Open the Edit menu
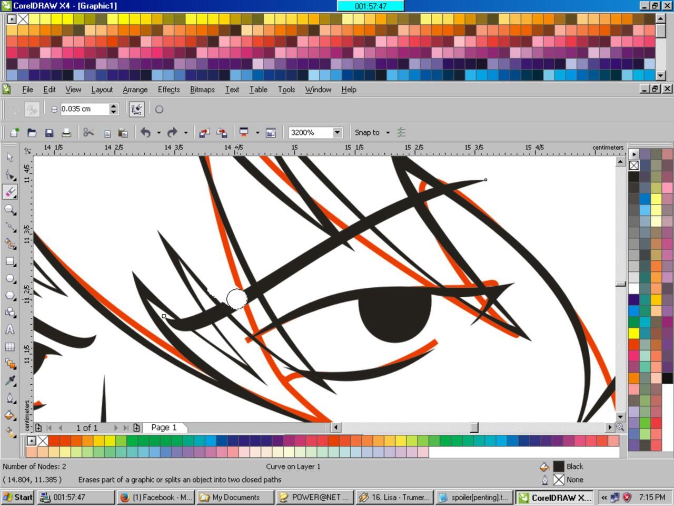 (x=49, y=90)
